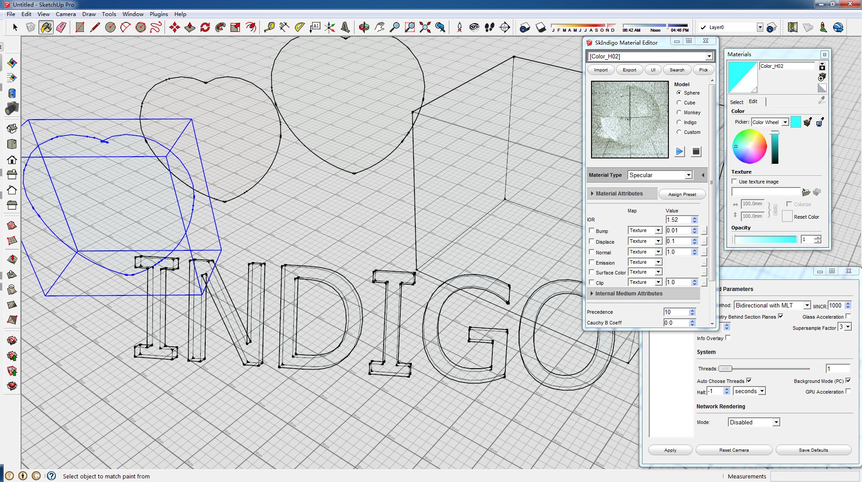The image size is (862, 482).
Task: Click the color wheel picker
Action: pyautogui.click(x=749, y=146)
